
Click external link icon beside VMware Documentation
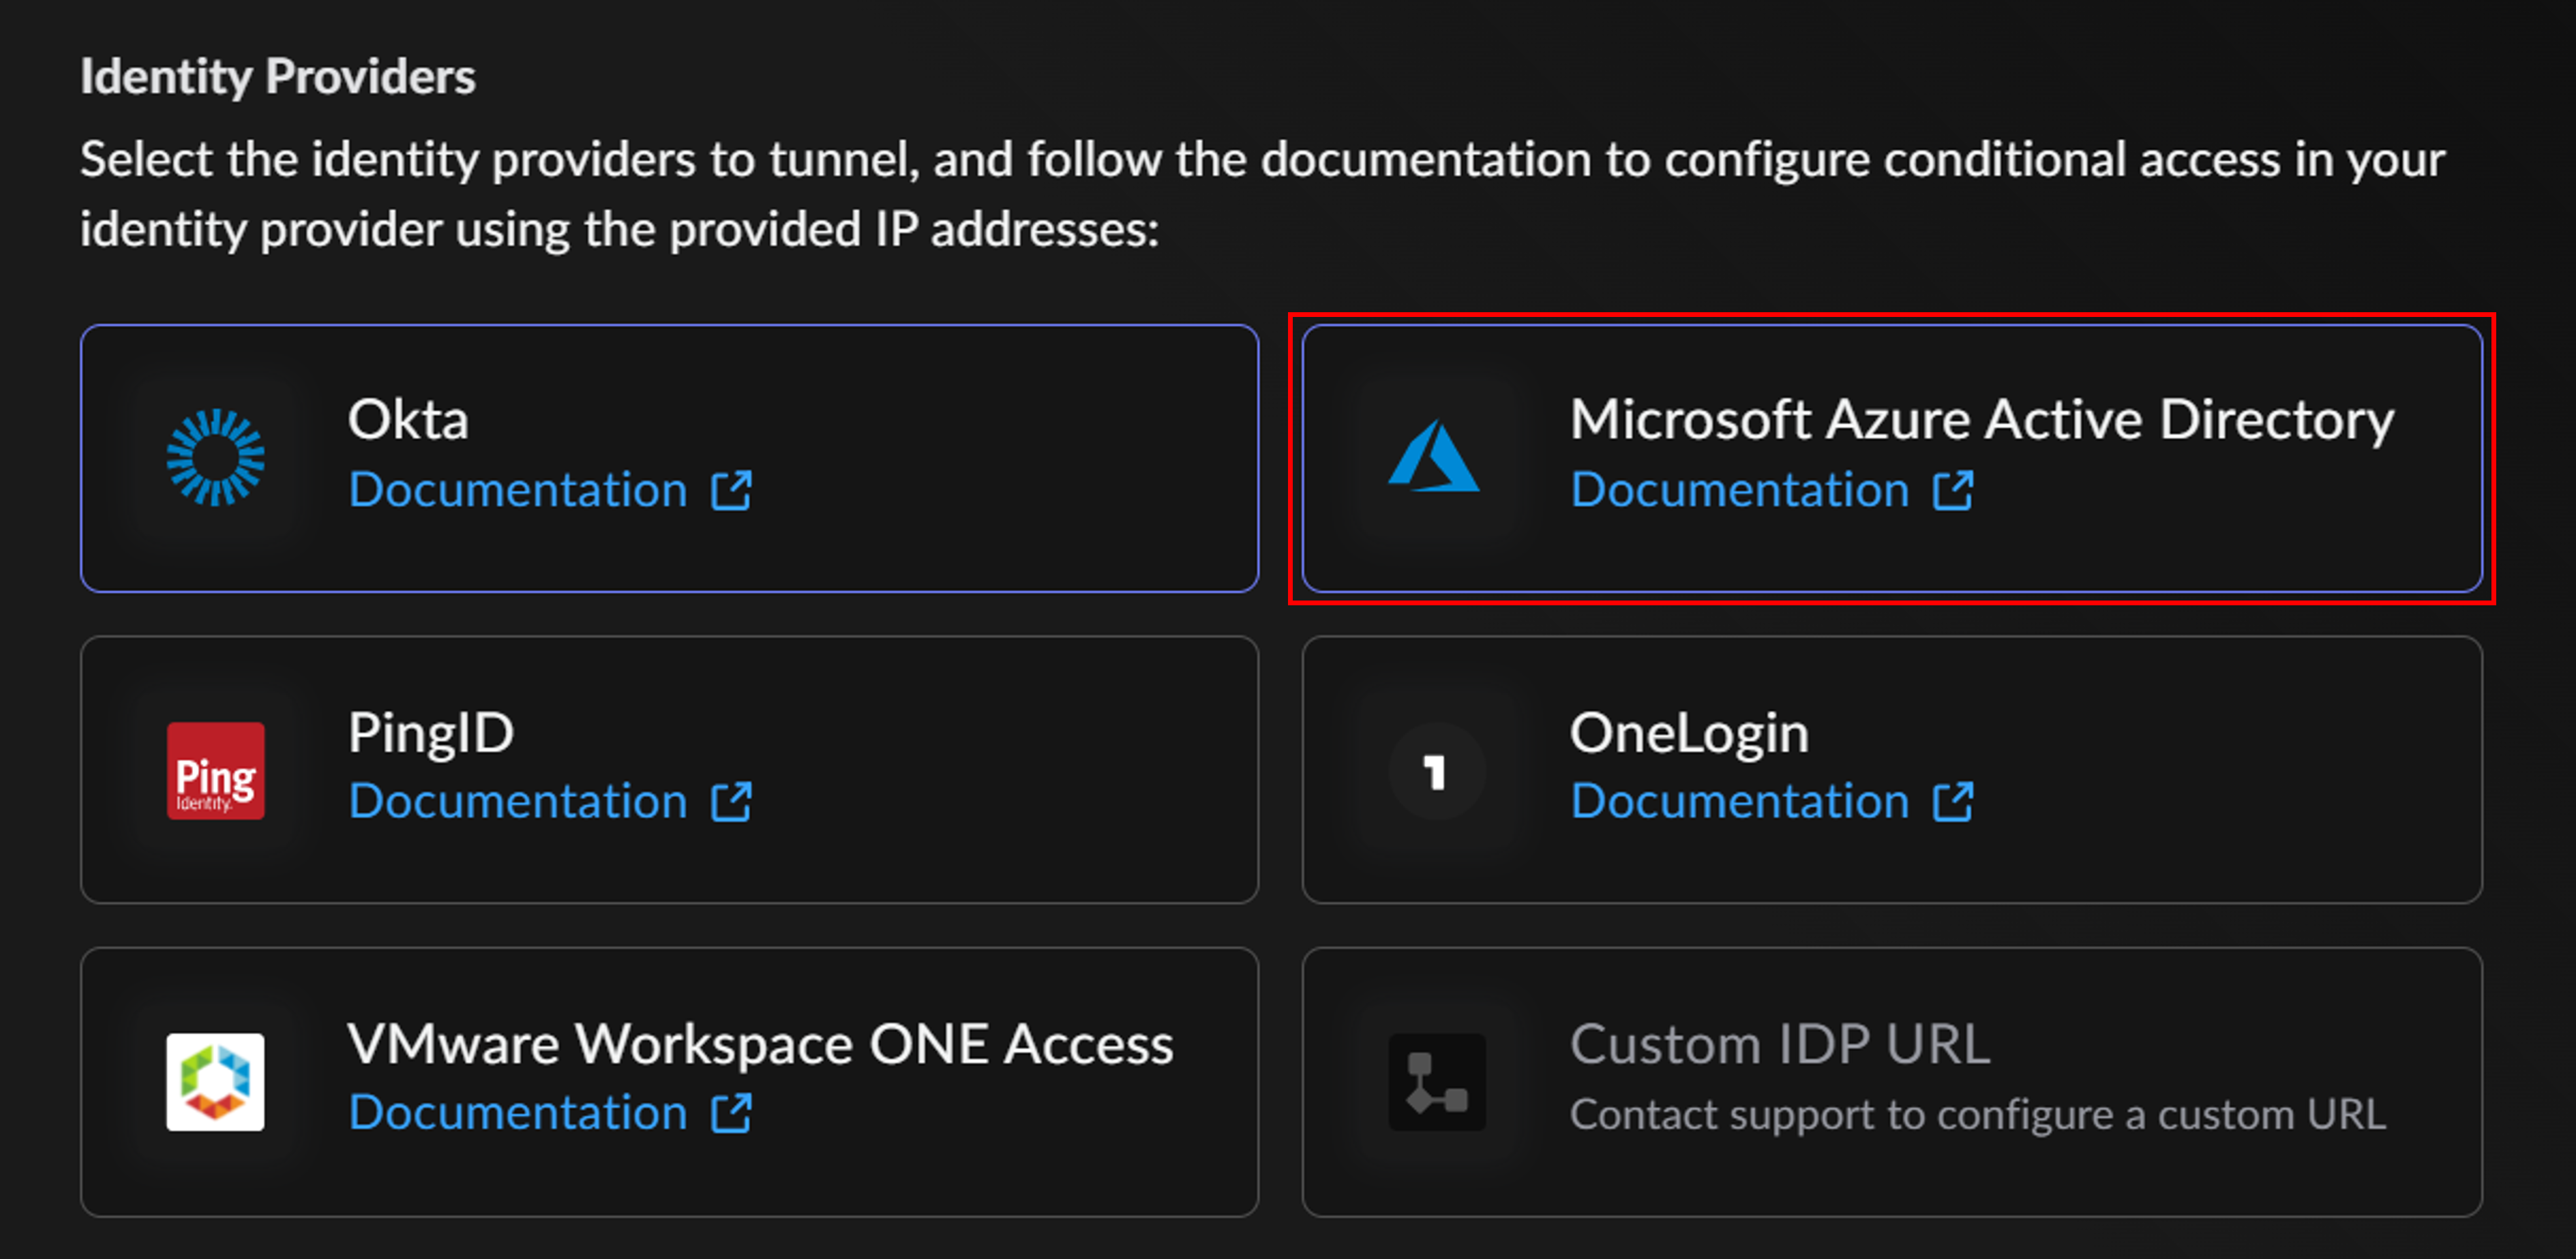pyautogui.click(x=731, y=1113)
